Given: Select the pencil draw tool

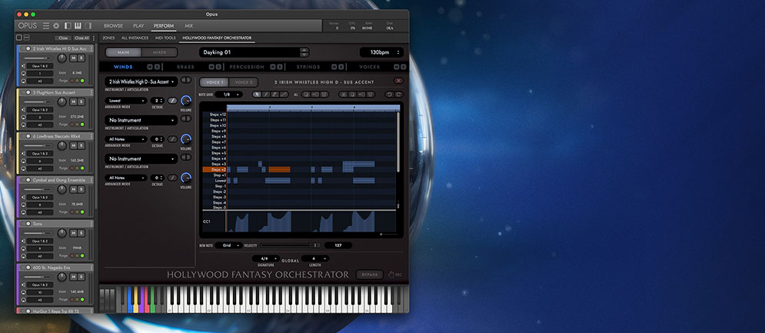Looking at the screenshot, I should tap(266, 95).
